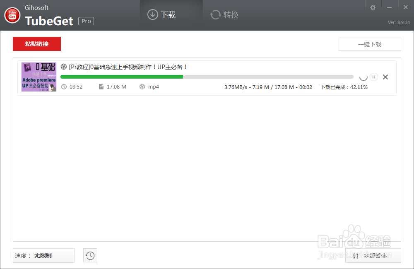This screenshot has height=269, width=414.
Task: Open the 速度 无限制 speed limit dropdown
Action: pos(43,255)
